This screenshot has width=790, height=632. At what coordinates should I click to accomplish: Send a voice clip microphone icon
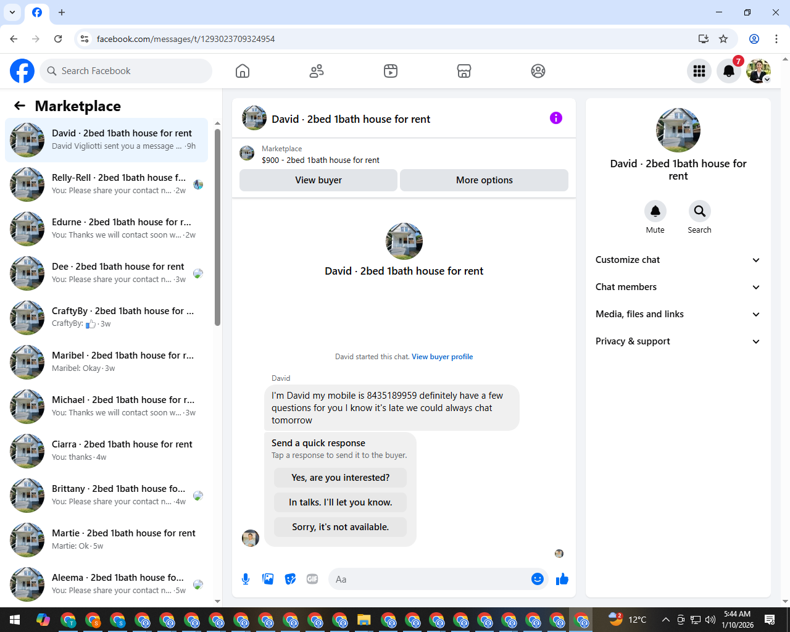(246, 579)
